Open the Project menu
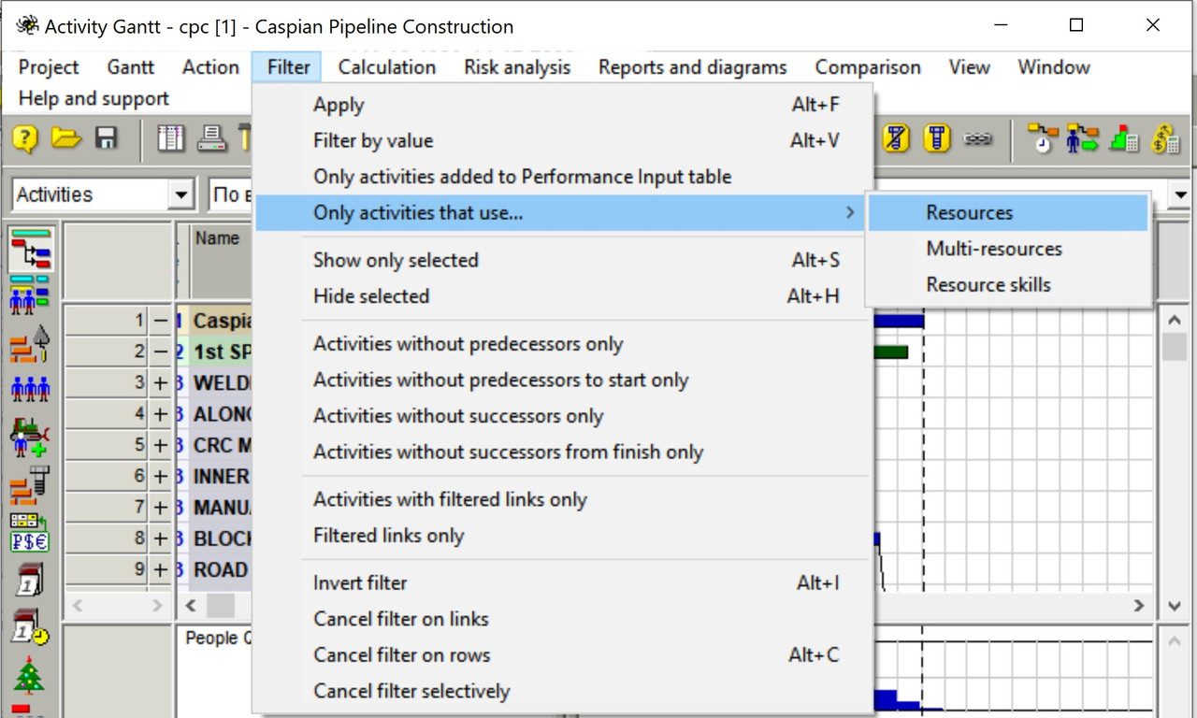This screenshot has width=1197, height=718. tap(49, 67)
